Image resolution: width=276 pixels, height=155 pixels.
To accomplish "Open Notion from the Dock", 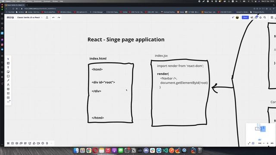I will (x=133, y=150).
